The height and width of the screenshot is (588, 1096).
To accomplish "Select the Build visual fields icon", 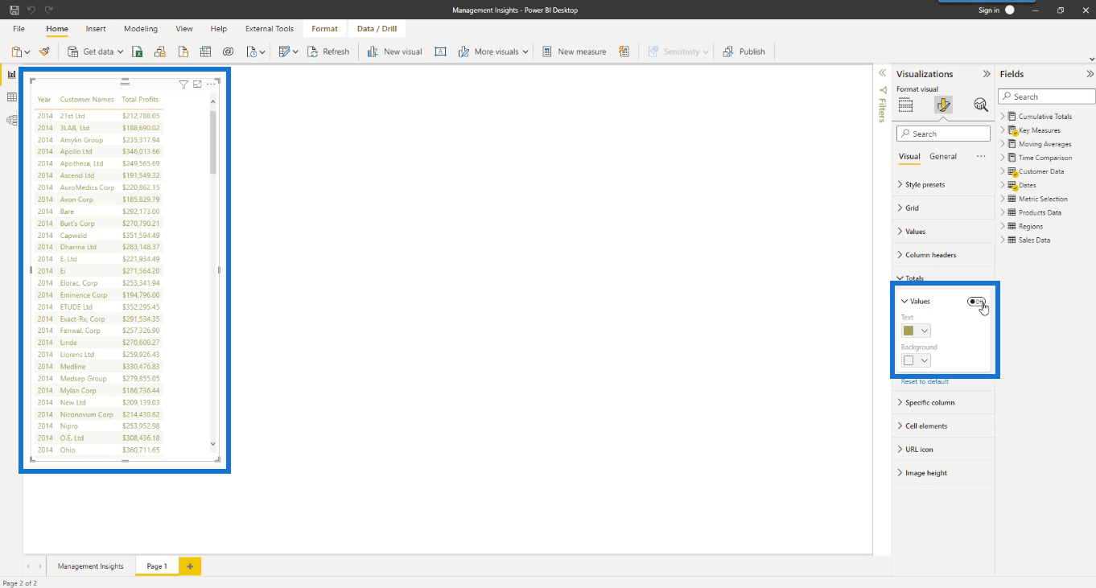I will coord(905,105).
